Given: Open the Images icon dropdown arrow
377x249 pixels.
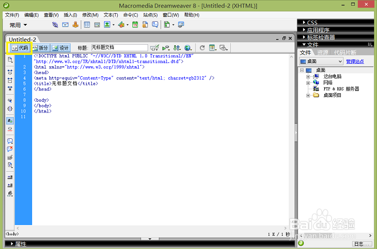Looking at the screenshot, I should click(114, 25).
